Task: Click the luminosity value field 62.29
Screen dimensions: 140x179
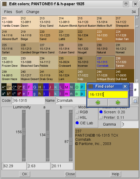Action: tap(14, 166)
